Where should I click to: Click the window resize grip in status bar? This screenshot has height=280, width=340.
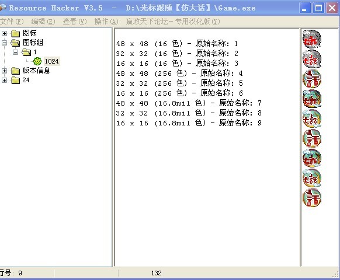[336, 274]
